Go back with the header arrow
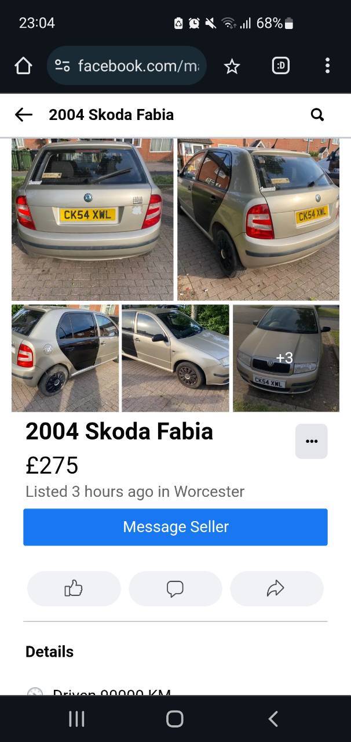Viewport: 351px width, 742px height. (24, 115)
